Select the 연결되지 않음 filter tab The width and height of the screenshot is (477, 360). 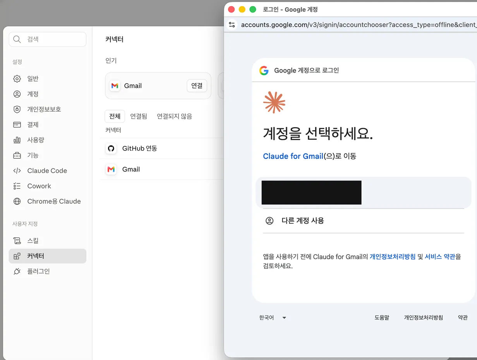174,116
